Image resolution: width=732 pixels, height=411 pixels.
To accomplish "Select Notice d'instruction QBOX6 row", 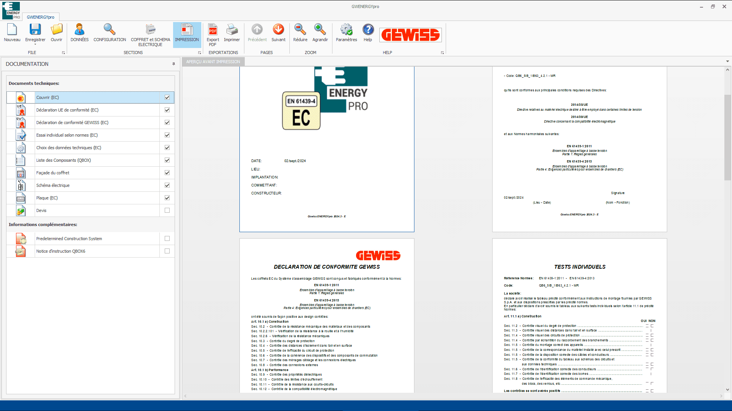I will pos(90,251).
